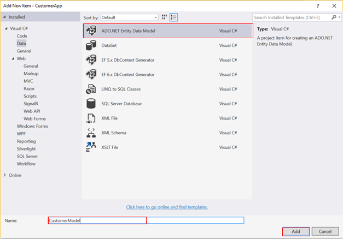Select the Code category in tree
Viewport: 343px width, 239px height.
22,35
